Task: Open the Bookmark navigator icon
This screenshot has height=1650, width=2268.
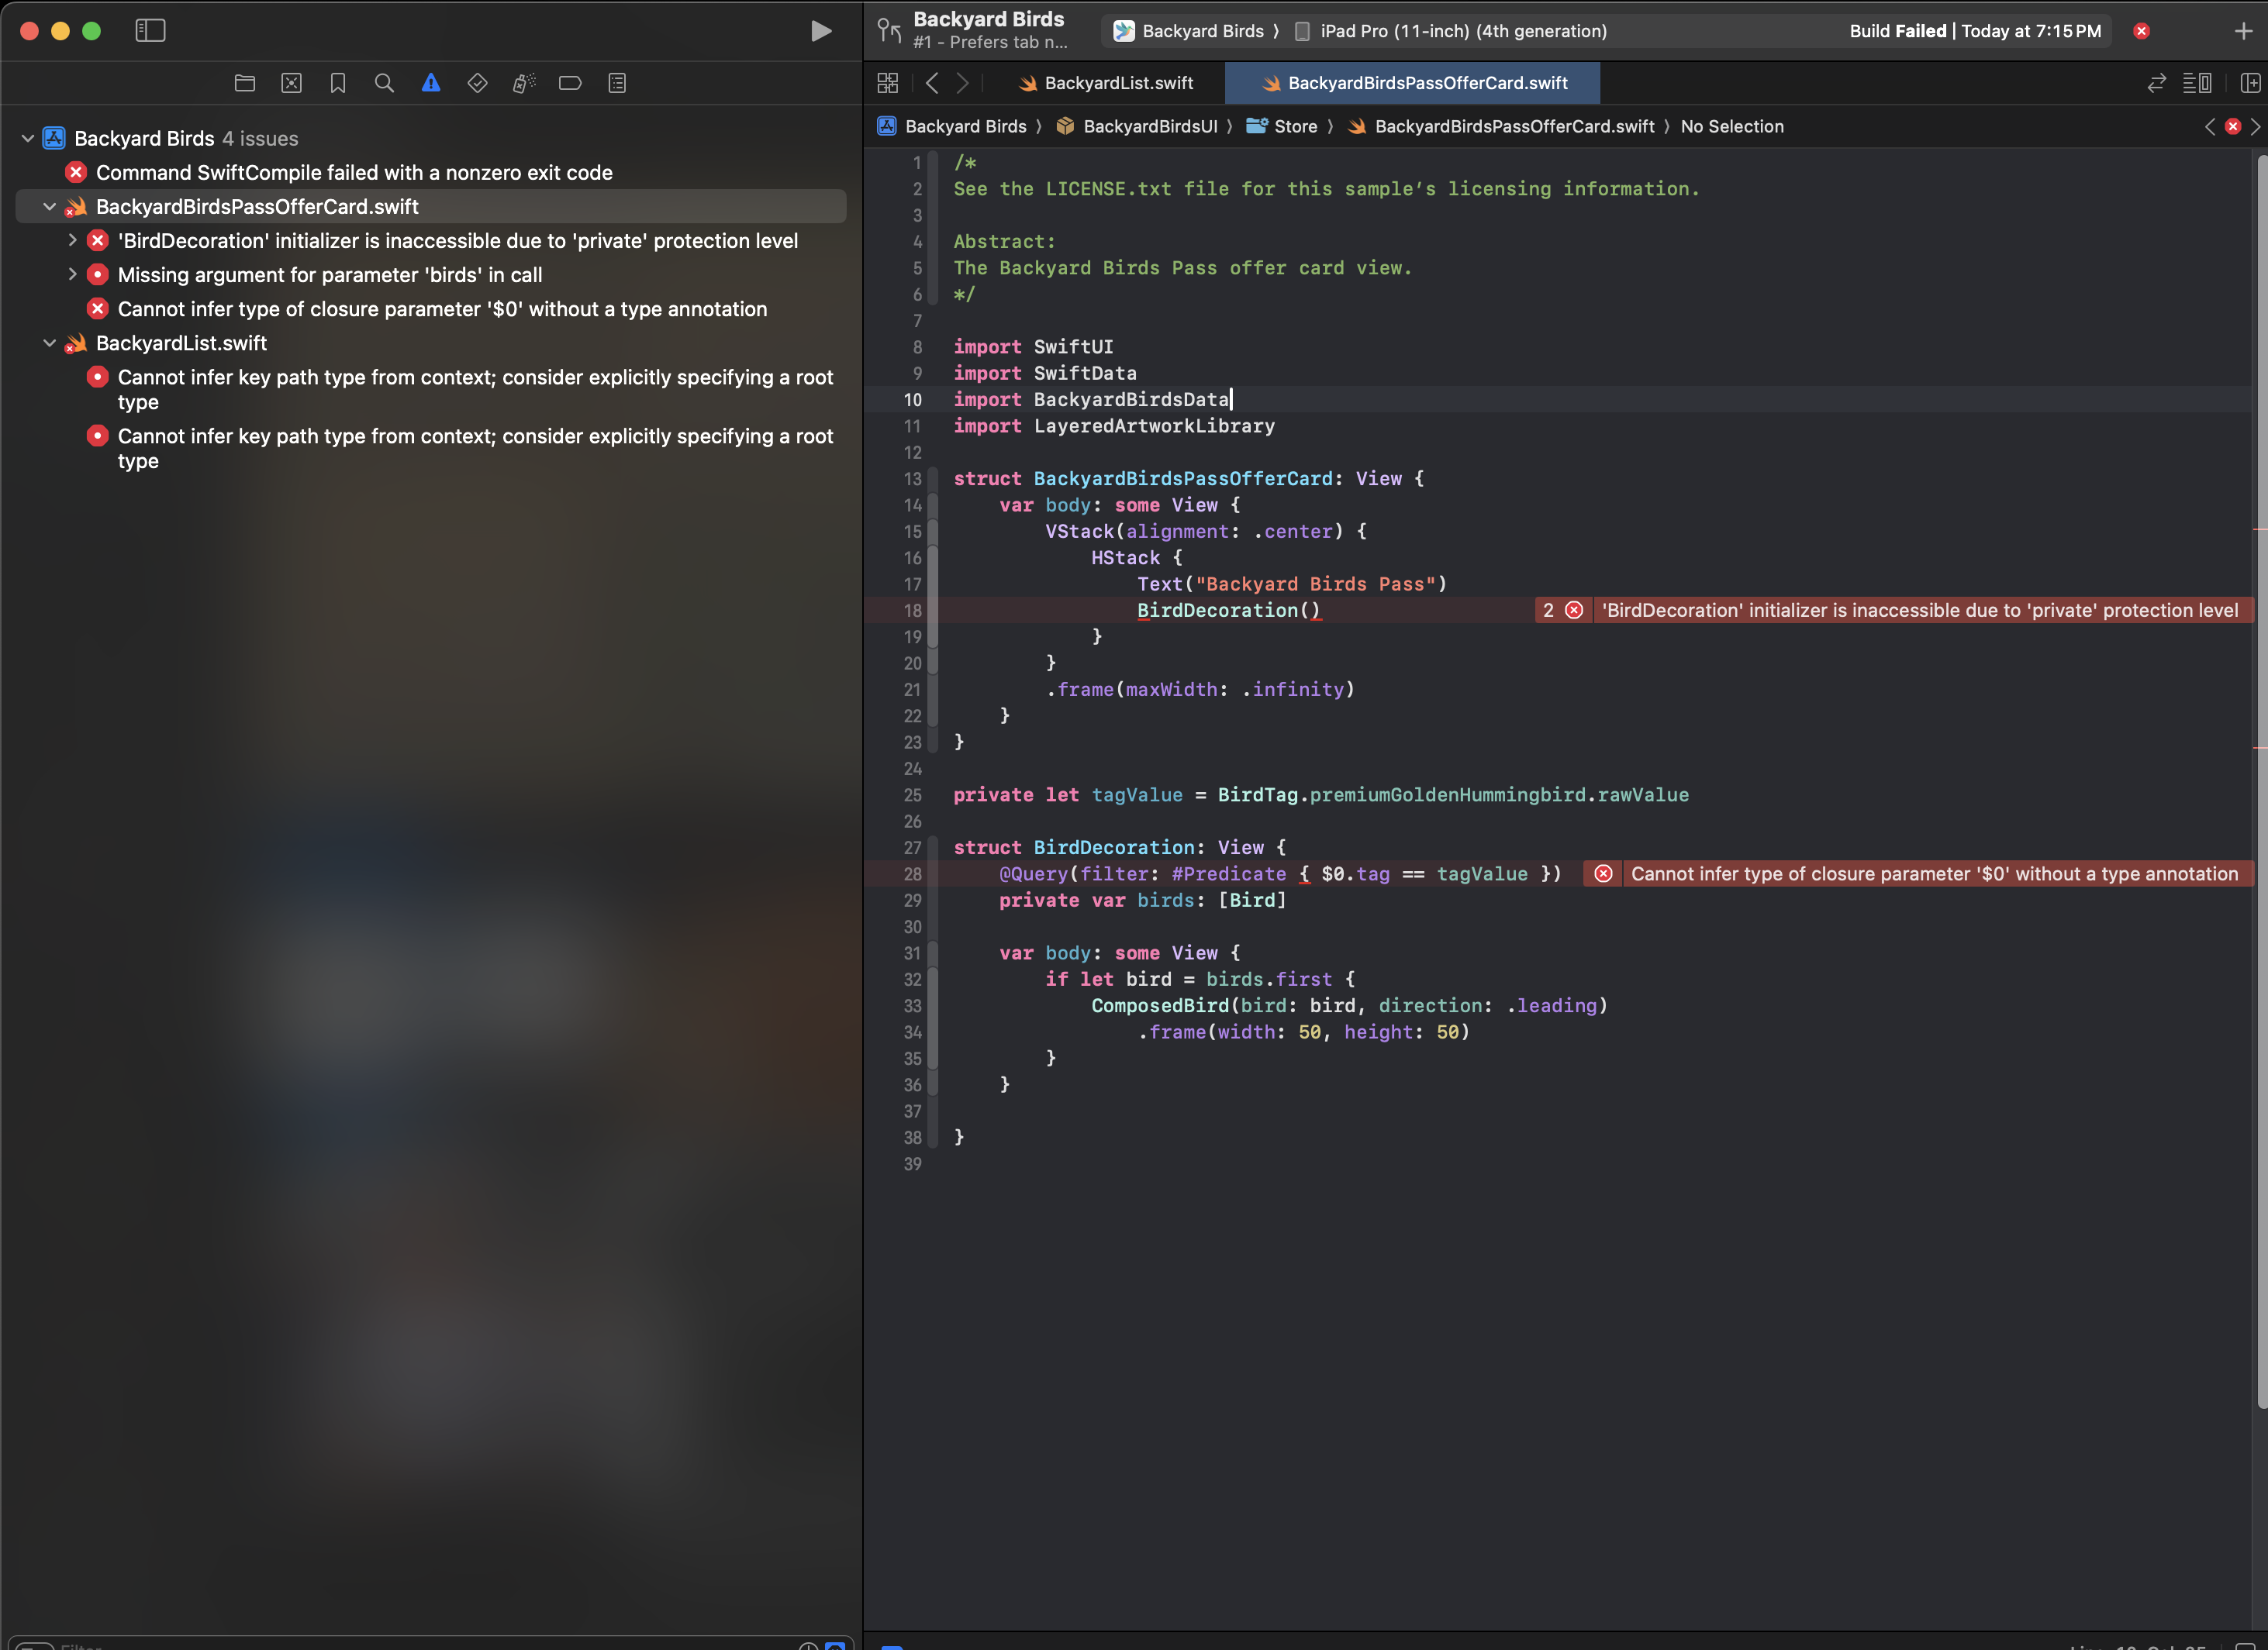Action: click(338, 83)
